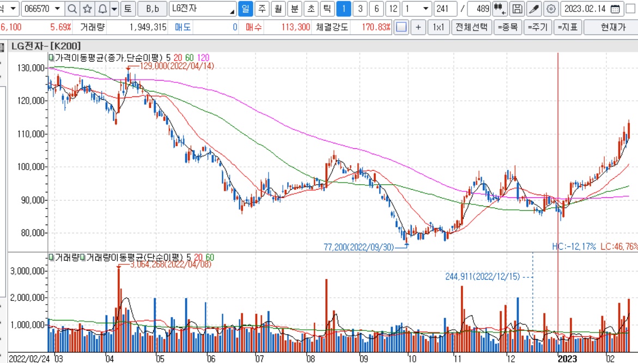Viewport: 638px width, 363px height.
Task: Click the 113,300 buy value
Action: point(296,27)
